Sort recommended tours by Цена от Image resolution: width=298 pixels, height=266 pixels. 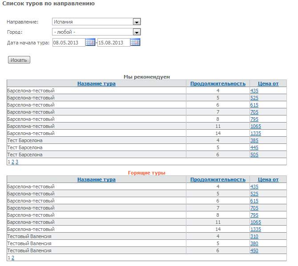point(268,83)
